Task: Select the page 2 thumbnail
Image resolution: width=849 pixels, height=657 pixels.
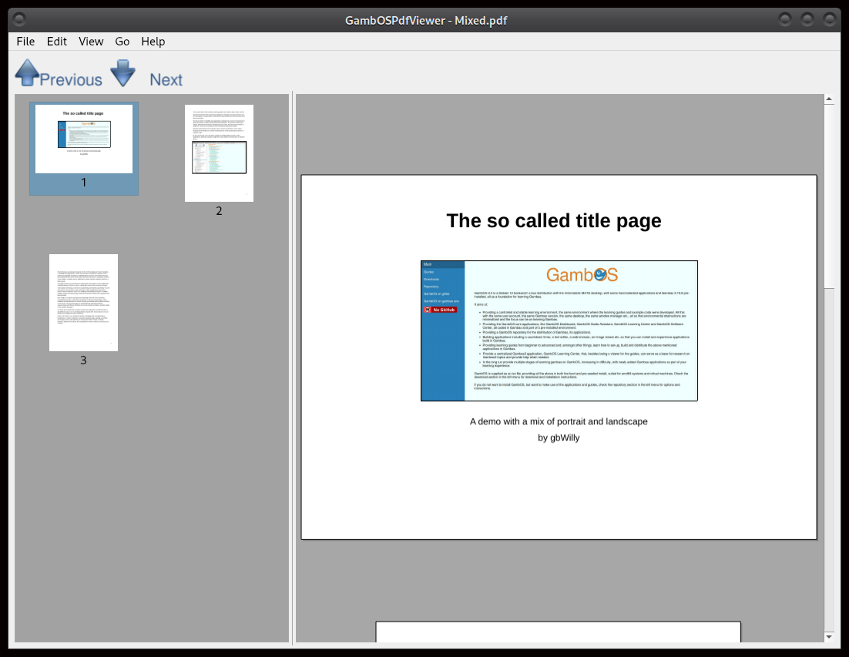Action: (x=219, y=152)
